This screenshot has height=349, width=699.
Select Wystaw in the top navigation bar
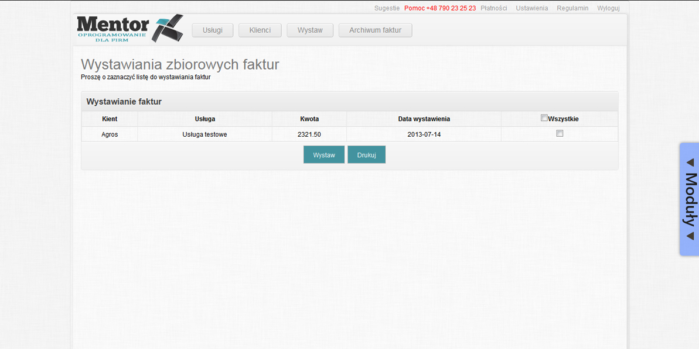point(309,30)
